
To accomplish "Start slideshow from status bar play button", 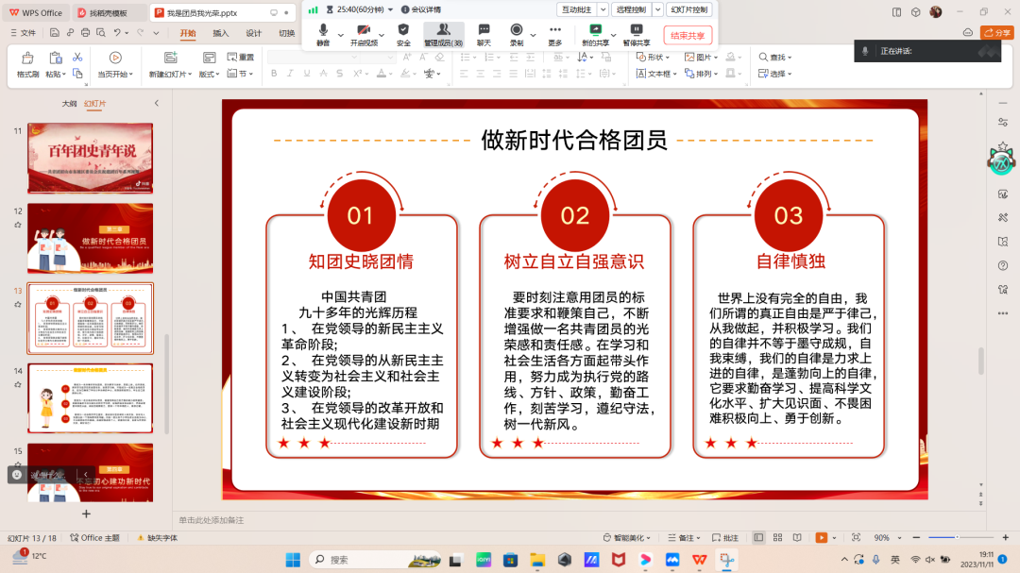I will tap(821, 538).
